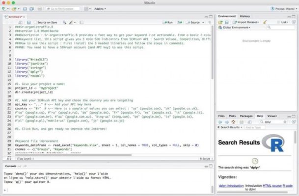Click the Save All documents icon
The height and width of the screenshot is (196, 299).
coord(31,9)
